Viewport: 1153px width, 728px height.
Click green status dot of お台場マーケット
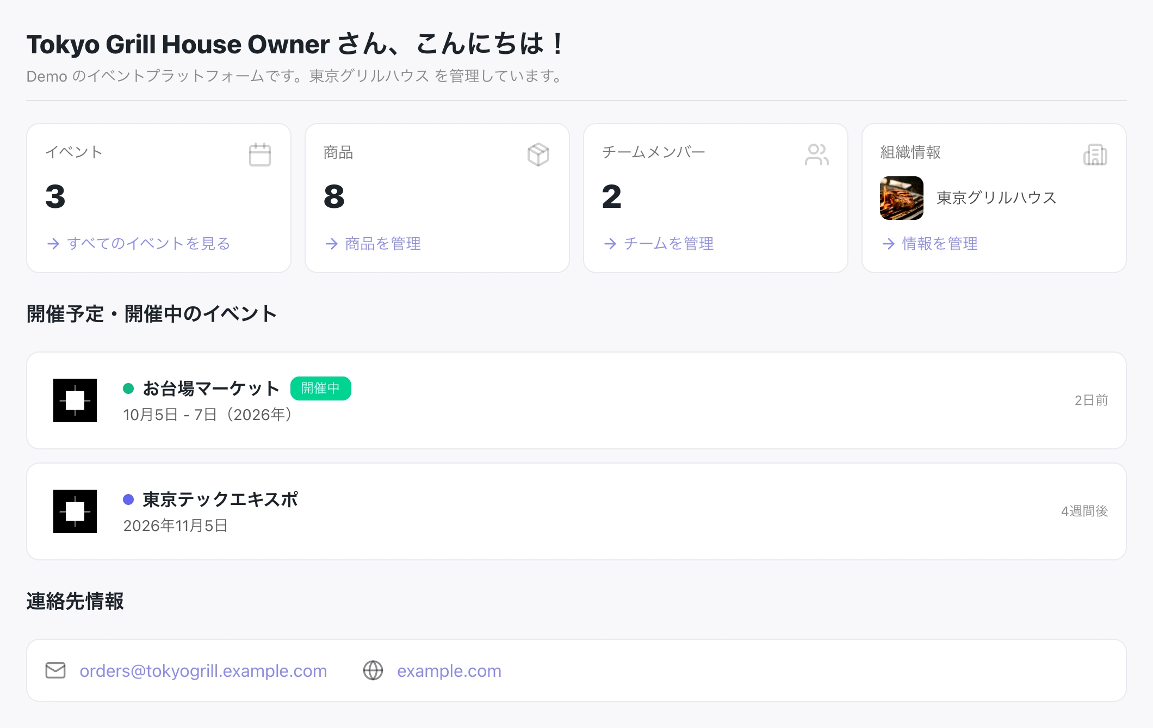128,388
